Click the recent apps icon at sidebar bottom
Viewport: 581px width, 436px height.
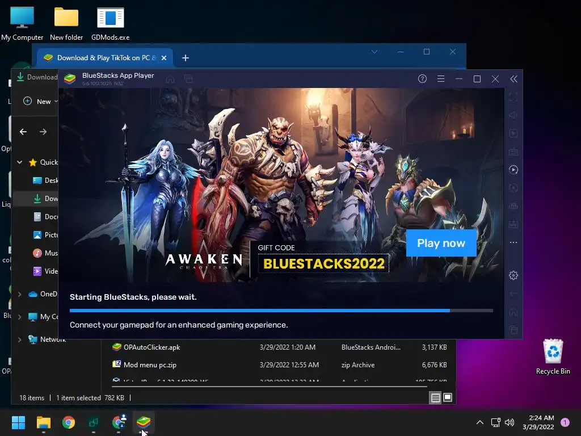point(513,330)
